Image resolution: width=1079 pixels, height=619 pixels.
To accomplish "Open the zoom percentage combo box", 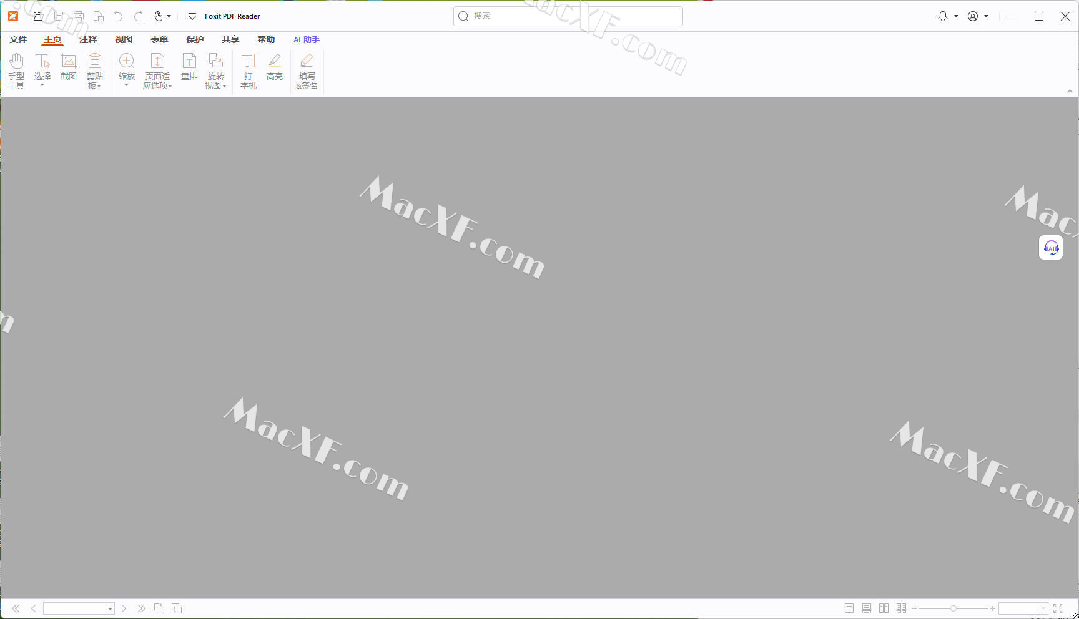I will (1023, 608).
